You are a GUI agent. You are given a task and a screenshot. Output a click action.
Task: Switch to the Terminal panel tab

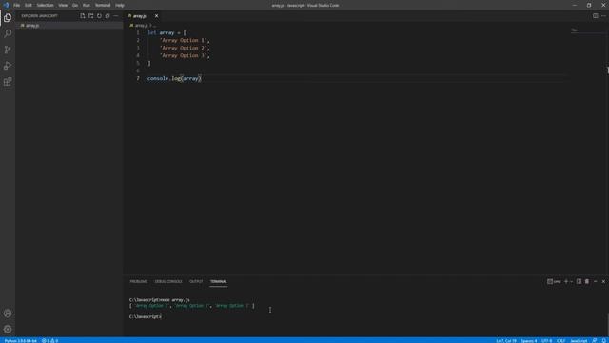[218, 282]
